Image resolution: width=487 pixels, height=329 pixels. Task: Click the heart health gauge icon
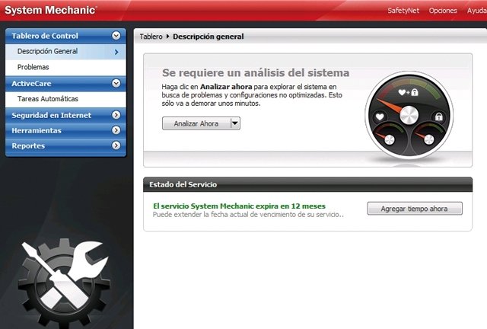pyautogui.click(x=380, y=117)
